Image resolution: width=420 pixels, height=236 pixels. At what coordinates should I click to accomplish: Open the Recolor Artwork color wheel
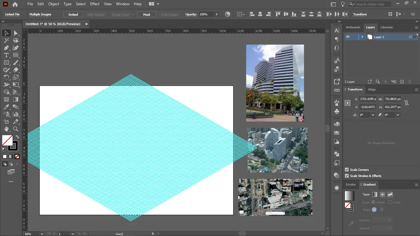[228, 14]
